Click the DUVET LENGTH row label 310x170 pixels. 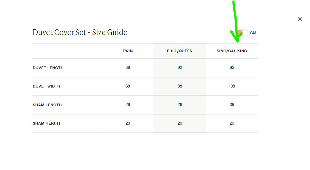pyautogui.click(x=48, y=68)
